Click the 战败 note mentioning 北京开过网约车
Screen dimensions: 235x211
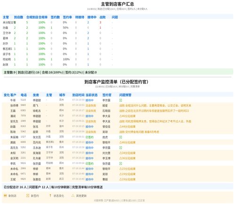click(x=154, y=111)
